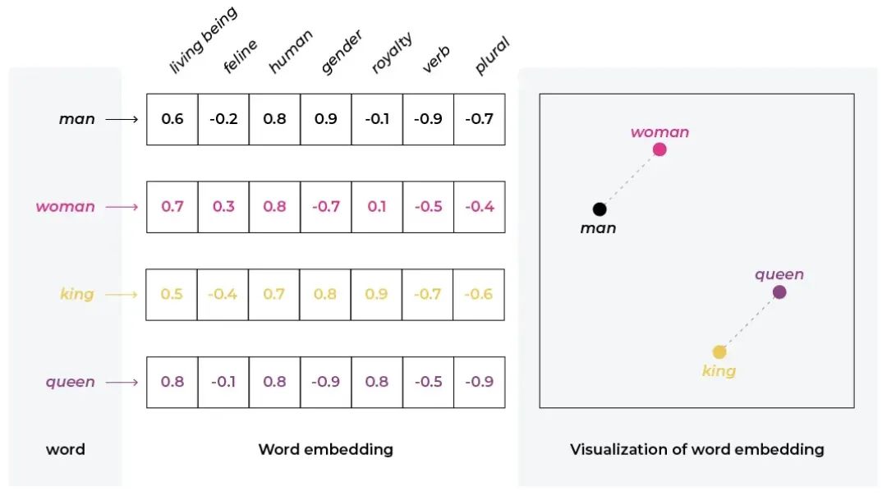Click king's royalty value 0.9
The image size is (887, 496).
[376, 294]
